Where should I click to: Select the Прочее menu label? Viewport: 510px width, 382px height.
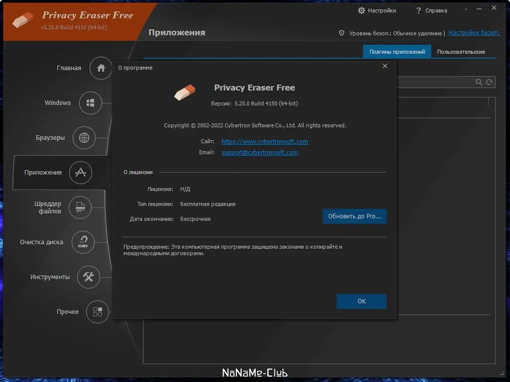coord(68,311)
